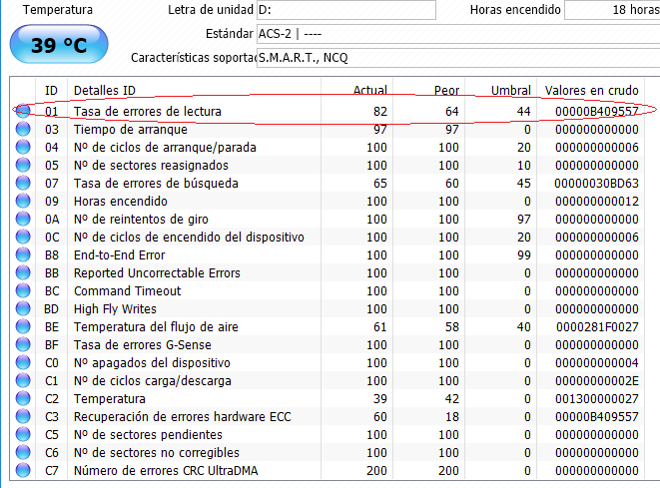Select 'Nº de sectores pendientes' row
The width and height of the screenshot is (660, 488).
pos(327,434)
